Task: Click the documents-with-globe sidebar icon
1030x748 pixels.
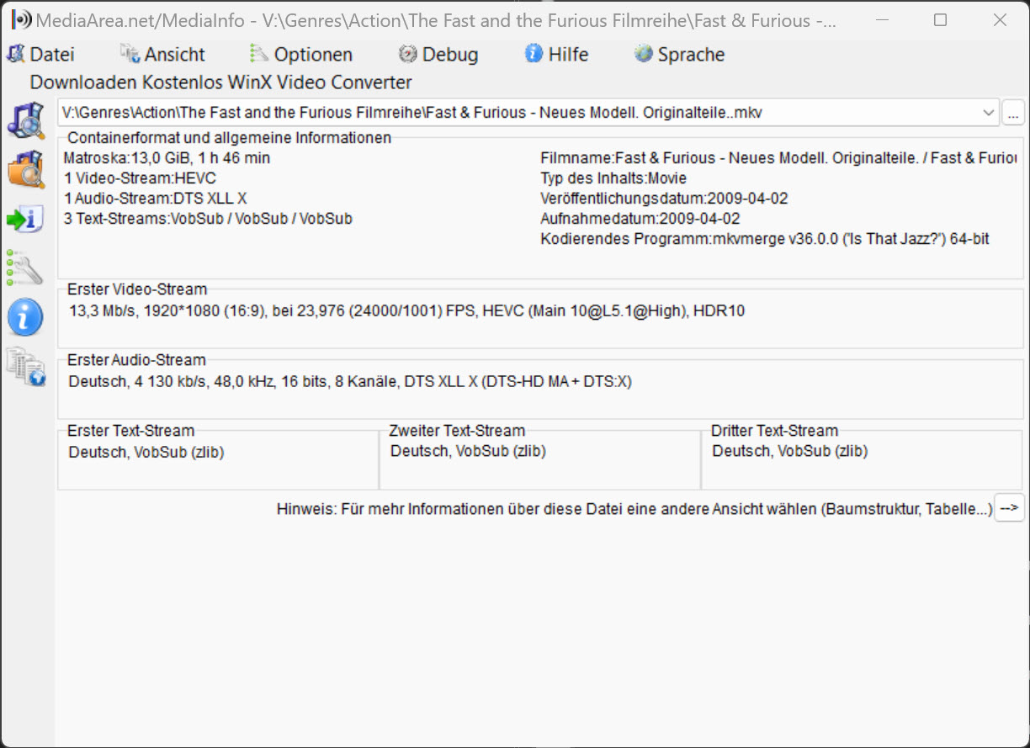Action: pyautogui.click(x=25, y=366)
